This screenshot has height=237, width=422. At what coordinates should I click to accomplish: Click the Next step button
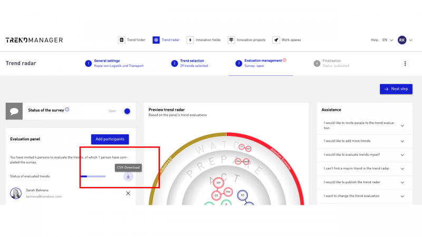(396, 89)
